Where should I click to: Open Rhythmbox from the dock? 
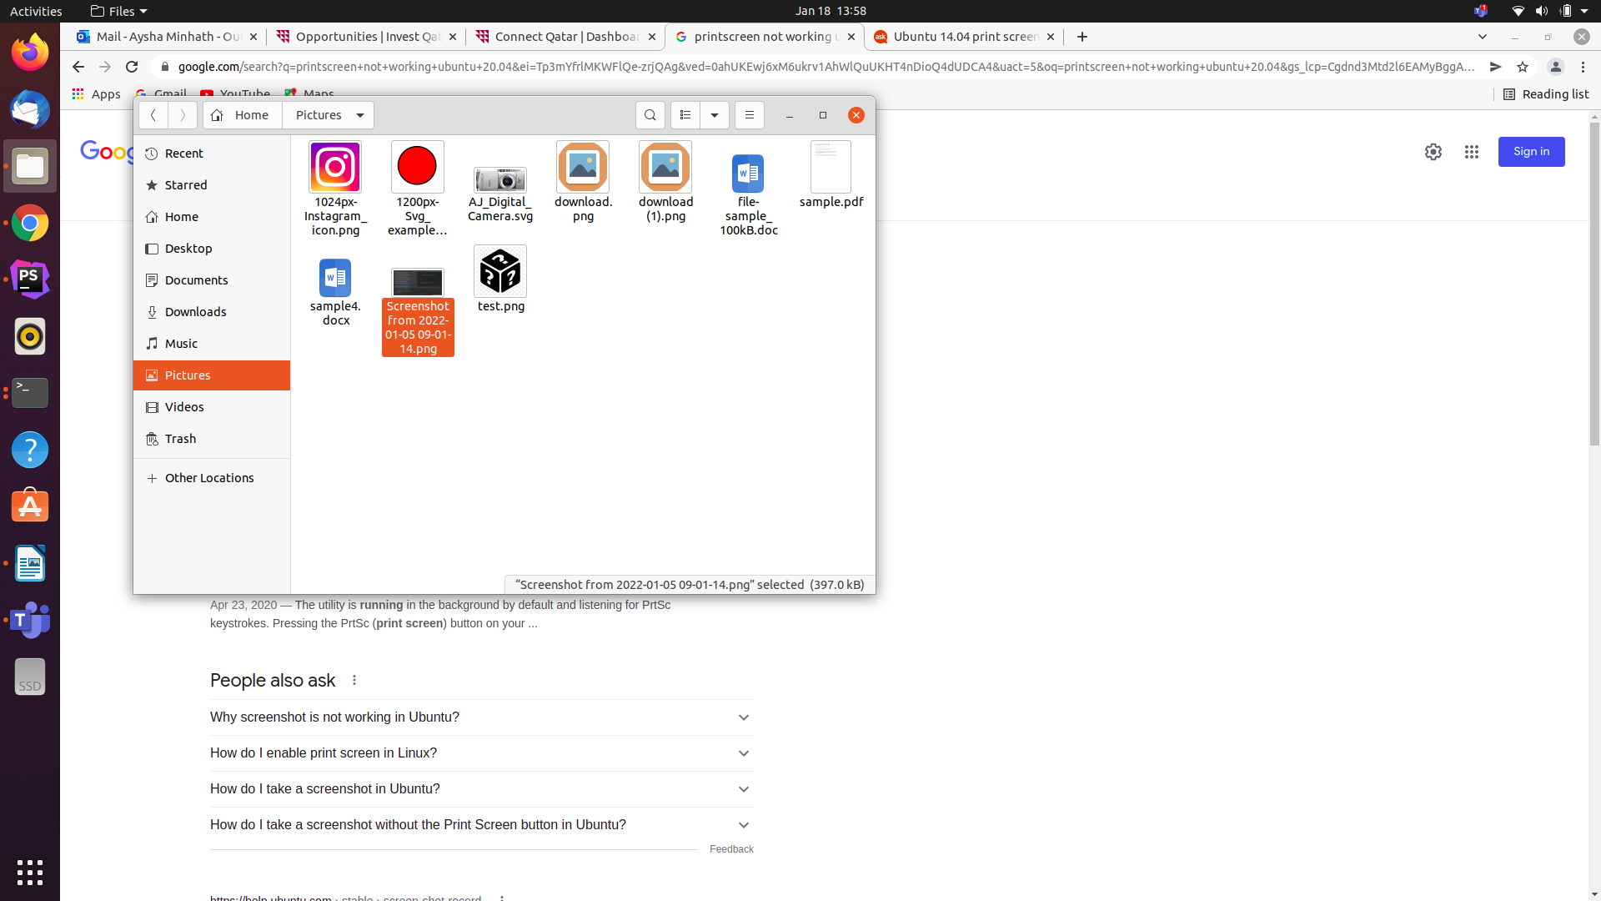(x=30, y=336)
